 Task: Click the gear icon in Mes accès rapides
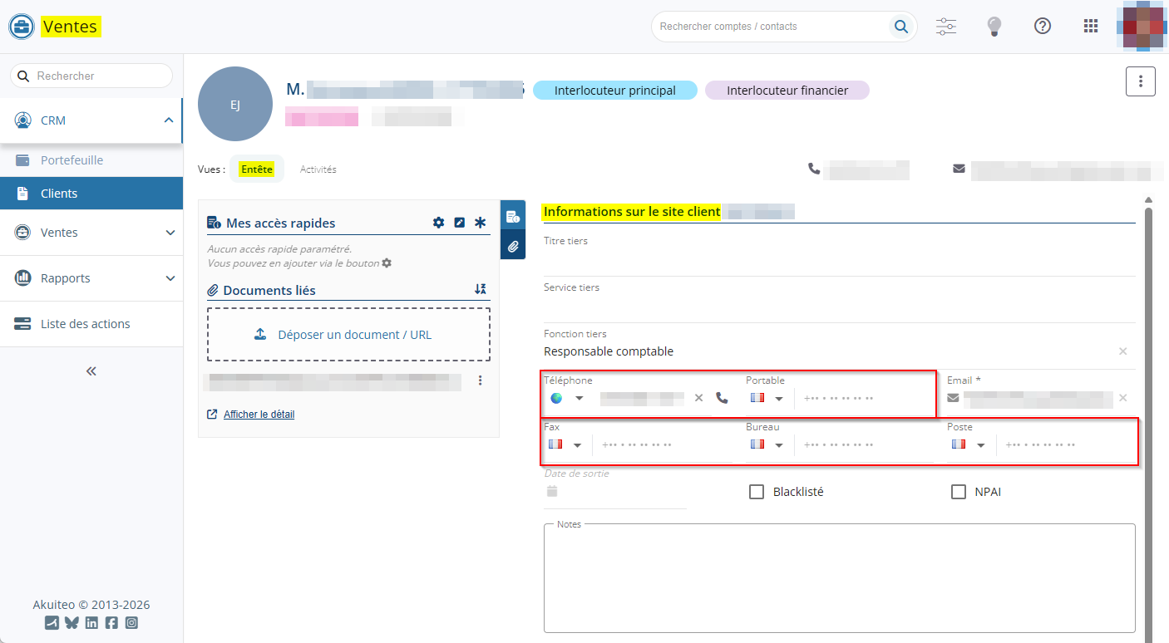[x=439, y=223]
